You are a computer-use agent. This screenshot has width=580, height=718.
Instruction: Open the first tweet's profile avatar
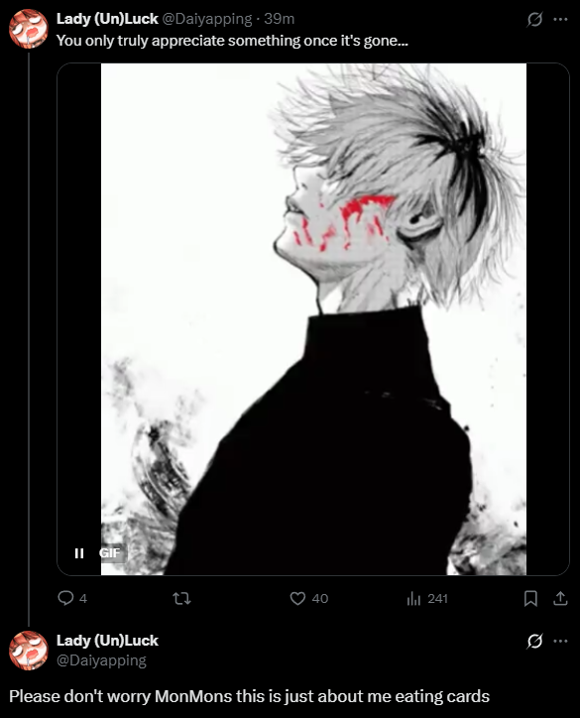(29, 29)
